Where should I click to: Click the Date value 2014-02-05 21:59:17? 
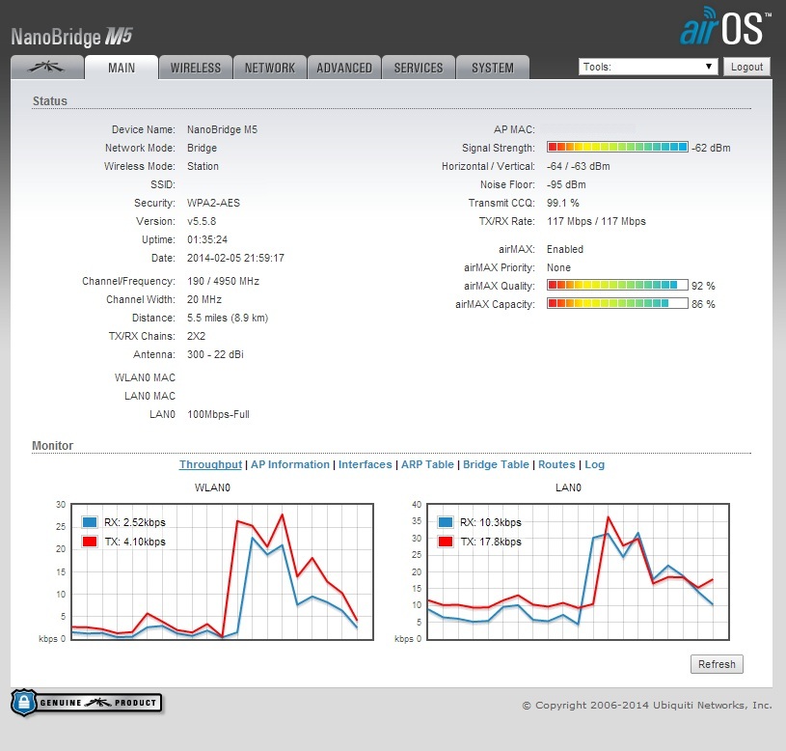[235, 258]
